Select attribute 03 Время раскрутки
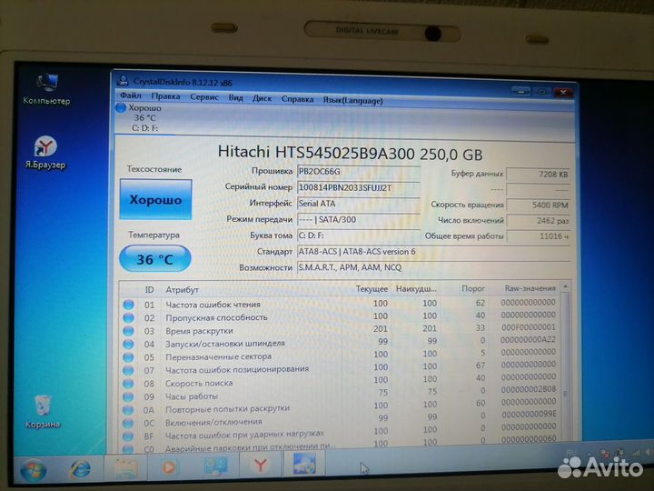This screenshot has height=491, width=654. pos(340,330)
